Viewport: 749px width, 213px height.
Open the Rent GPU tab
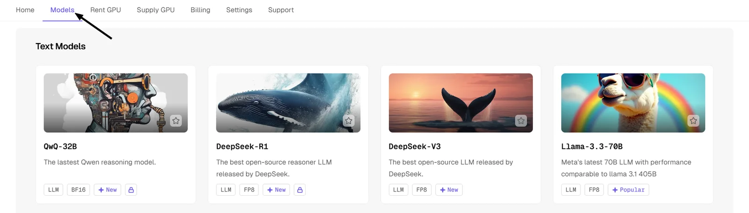(105, 10)
